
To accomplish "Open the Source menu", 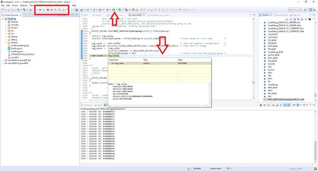I will pyautogui.click(x=15, y=5).
